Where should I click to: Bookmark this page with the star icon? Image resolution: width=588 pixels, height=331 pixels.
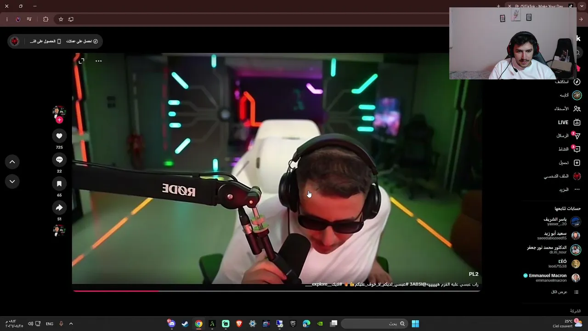[61, 19]
